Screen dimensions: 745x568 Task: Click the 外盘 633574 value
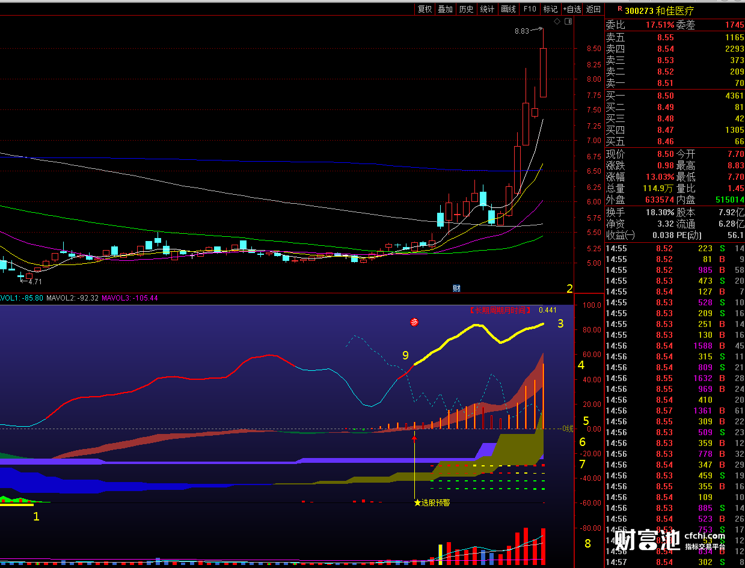tap(660, 200)
